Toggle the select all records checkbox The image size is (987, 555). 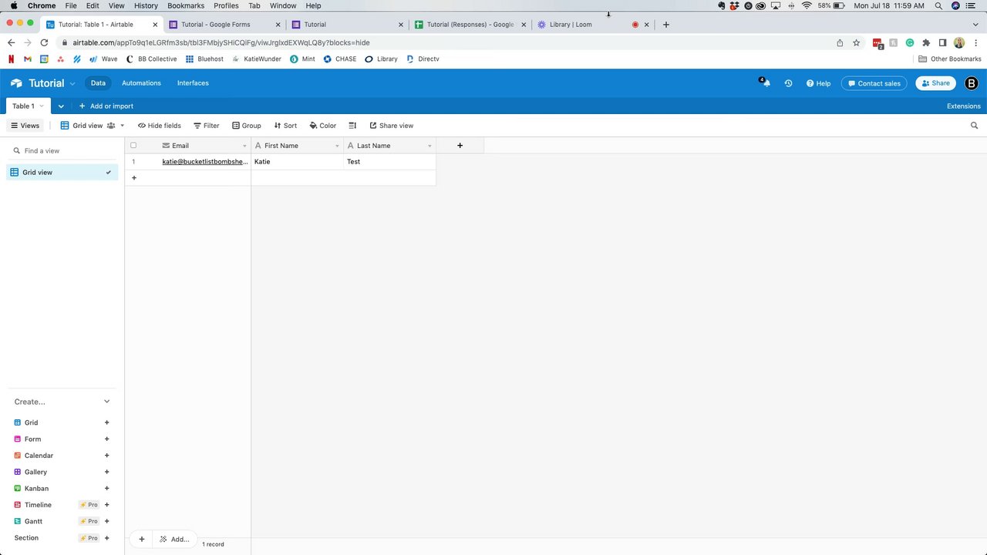click(133, 146)
